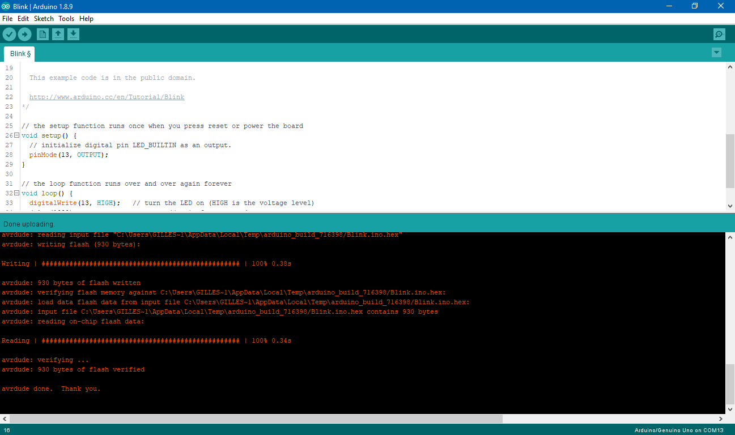Click the 'the setup function runs once' comment
This screenshot has width=735, height=435.
(162, 126)
